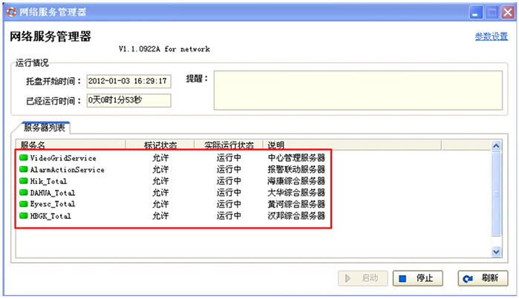Switch to the 服务器列表 tab
This screenshot has width=519, height=299.
[44, 128]
